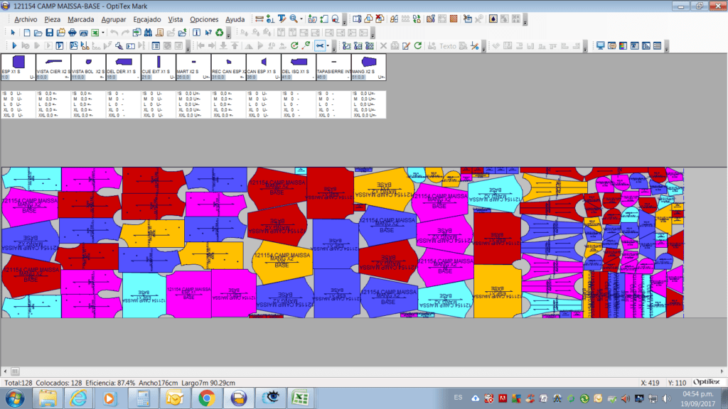The image size is (728, 409).
Task: Toggle the blue monitor view icon
Action: point(601,46)
